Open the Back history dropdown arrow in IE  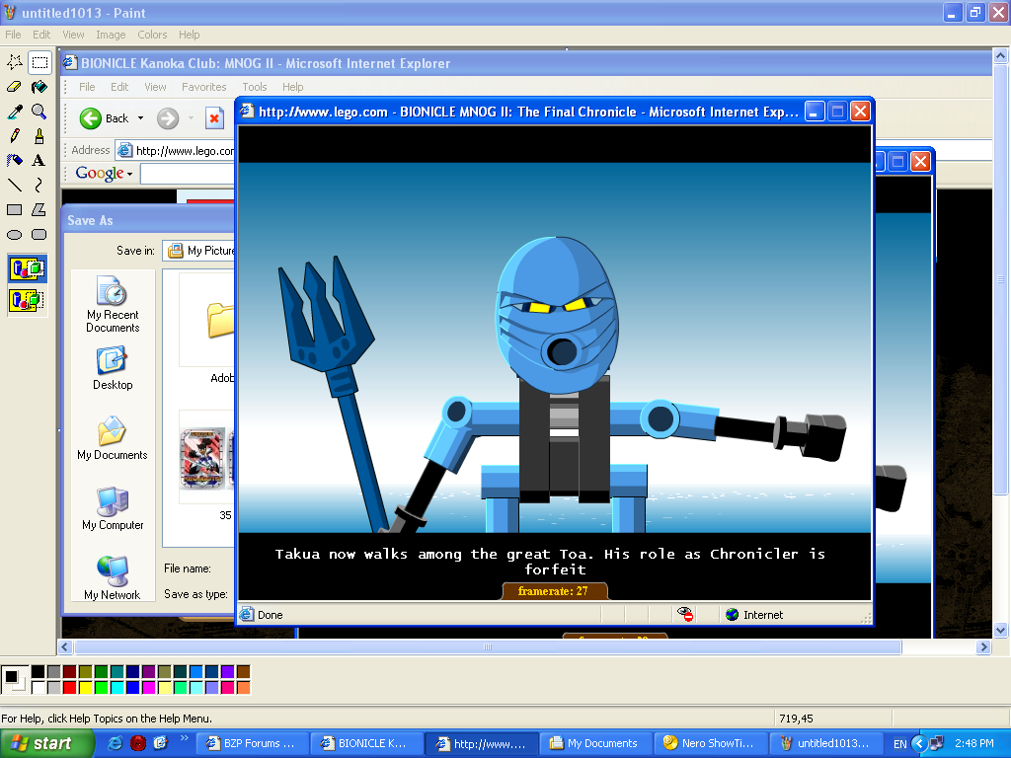pyautogui.click(x=140, y=118)
